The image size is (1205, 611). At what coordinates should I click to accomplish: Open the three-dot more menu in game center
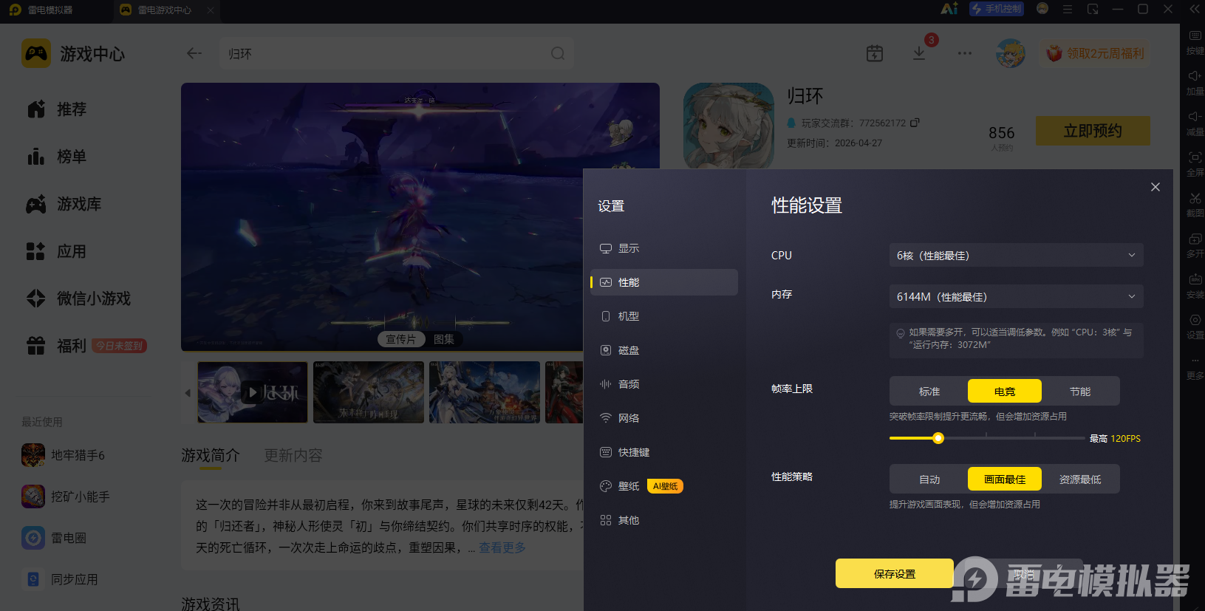tap(965, 53)
